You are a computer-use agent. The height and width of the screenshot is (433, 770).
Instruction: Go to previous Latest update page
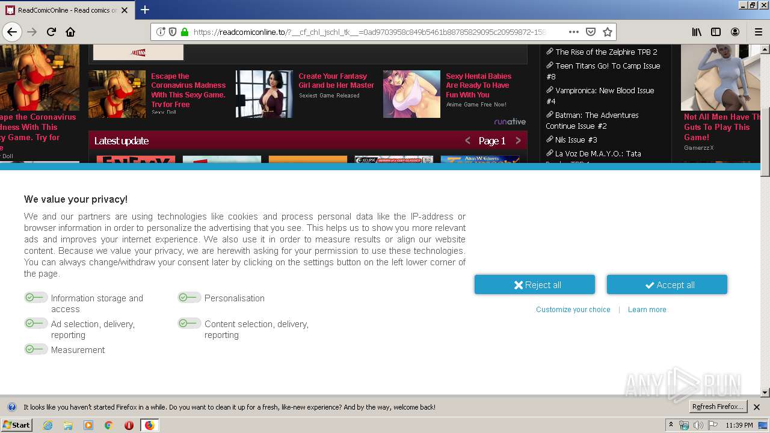467,141
